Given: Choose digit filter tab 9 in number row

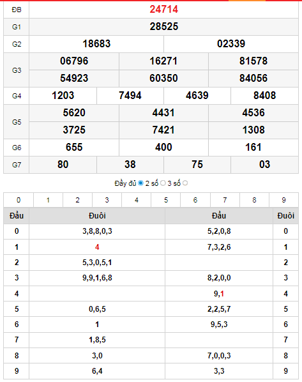Looking at the screenshot, I should 283,200.
